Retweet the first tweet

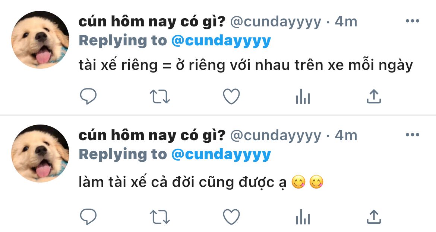160,97
